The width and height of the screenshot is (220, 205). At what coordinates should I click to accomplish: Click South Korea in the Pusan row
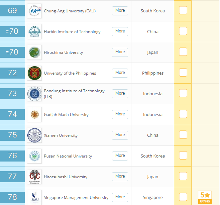click(x=153, y=156)
